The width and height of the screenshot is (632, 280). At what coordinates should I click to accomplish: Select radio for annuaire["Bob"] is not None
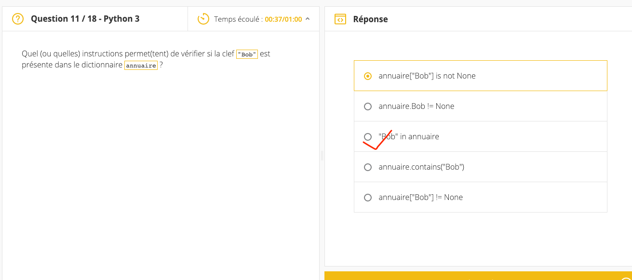(368, 76)
